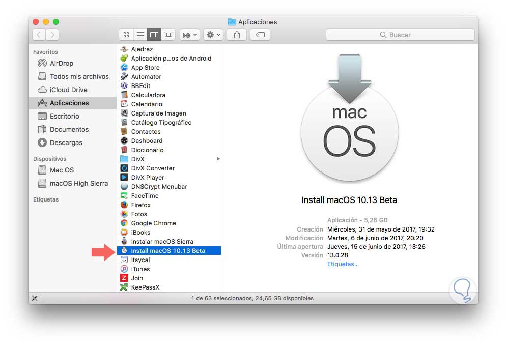507x345 pixels.
Task: Click the DivX Player icon
Action: click(x=124, y=177)
